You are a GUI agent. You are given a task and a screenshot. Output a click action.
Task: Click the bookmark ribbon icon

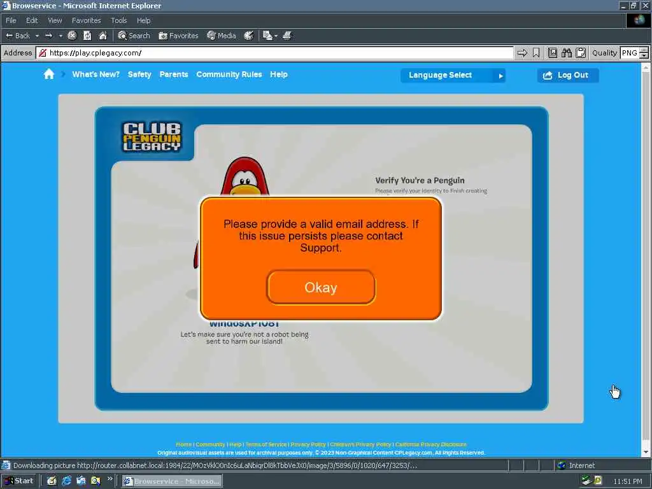point(536,53)
